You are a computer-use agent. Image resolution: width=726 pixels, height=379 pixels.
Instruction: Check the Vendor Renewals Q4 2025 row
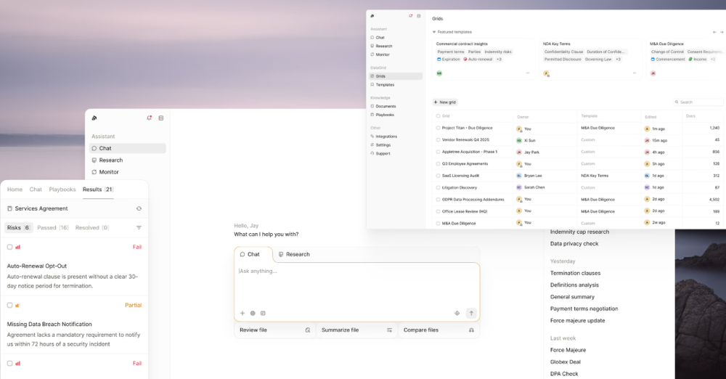(438, 140)
